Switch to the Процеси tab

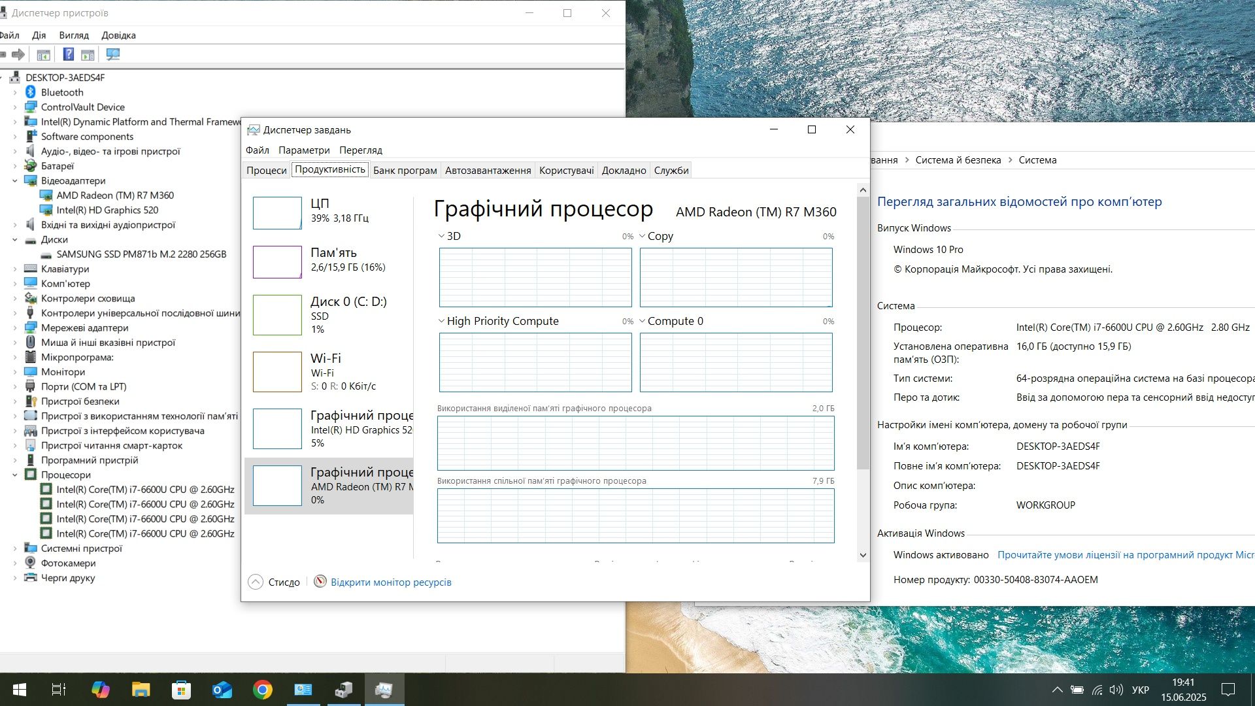click(267, 170)
